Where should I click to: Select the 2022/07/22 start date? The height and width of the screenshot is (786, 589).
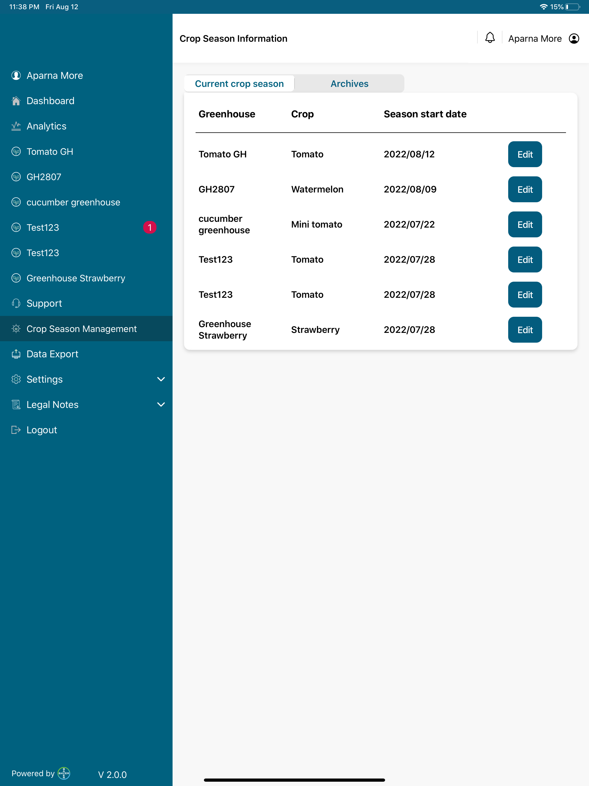(x=409, y=224)
